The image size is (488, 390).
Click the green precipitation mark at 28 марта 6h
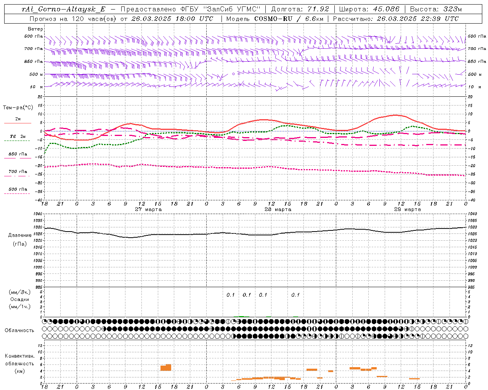(x=241, y=316)
